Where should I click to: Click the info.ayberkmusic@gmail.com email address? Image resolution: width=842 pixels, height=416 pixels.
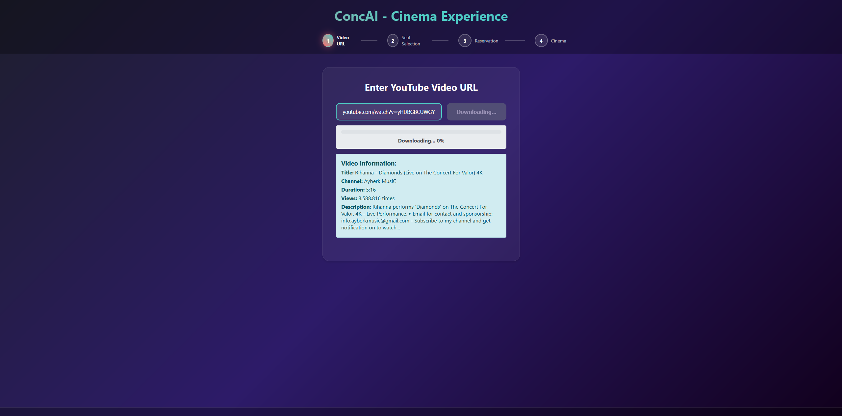coord(375,221)
